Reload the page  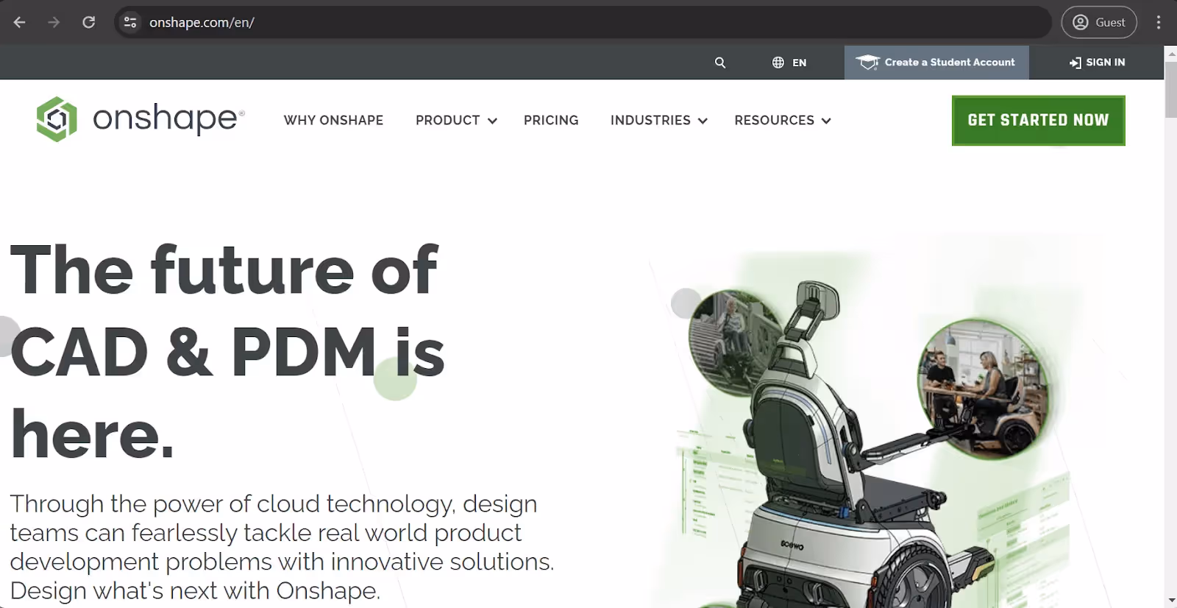click(x=89, y=22)
